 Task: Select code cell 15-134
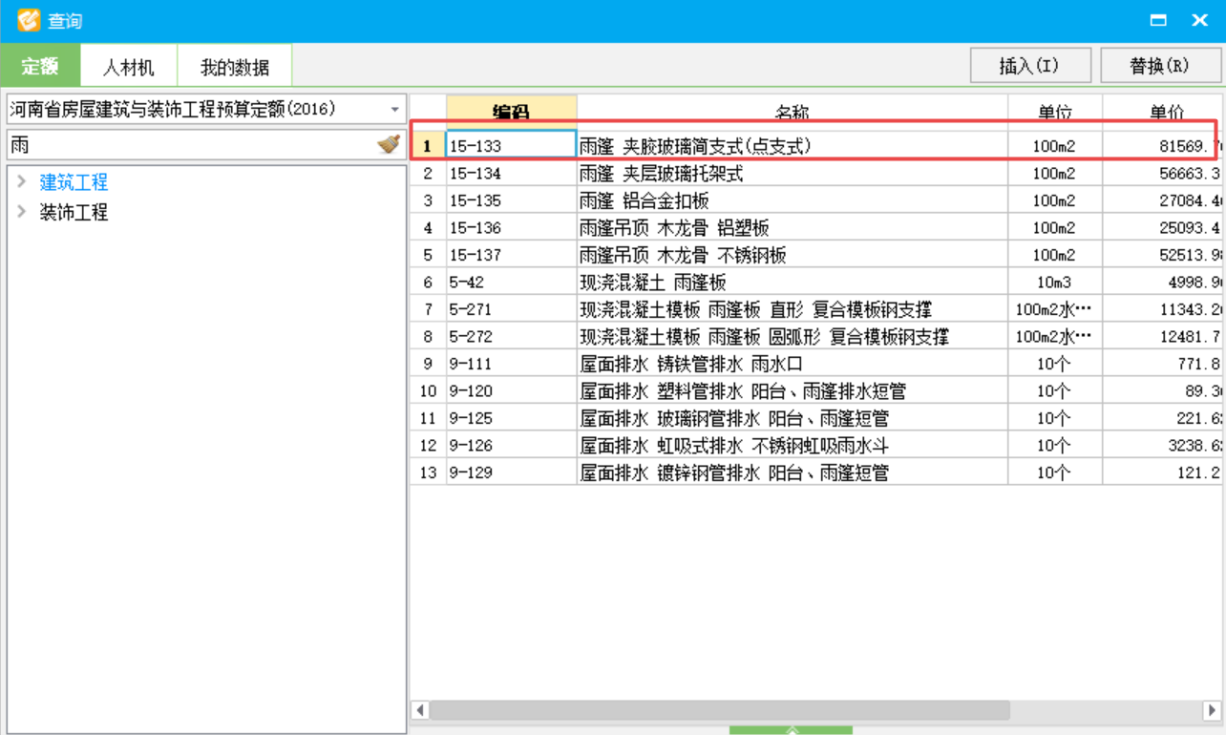click(x=512, y=174)
